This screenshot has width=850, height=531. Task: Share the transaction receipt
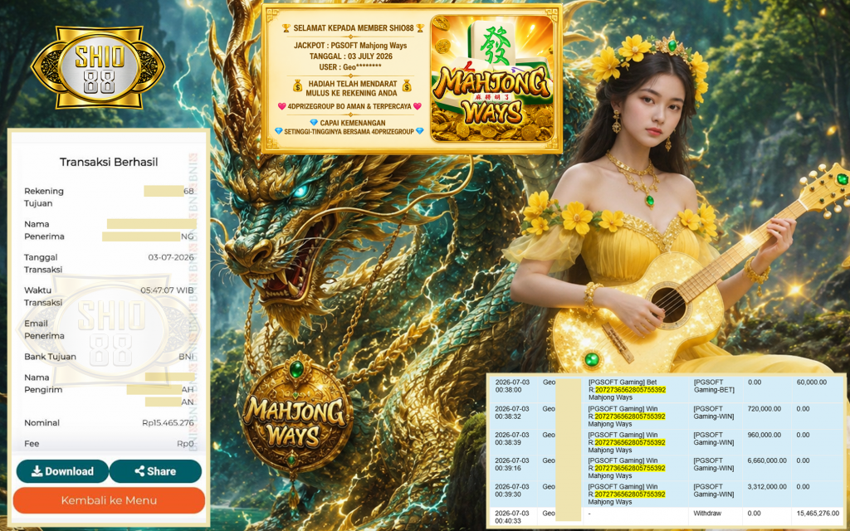click(x=155, y=471)
